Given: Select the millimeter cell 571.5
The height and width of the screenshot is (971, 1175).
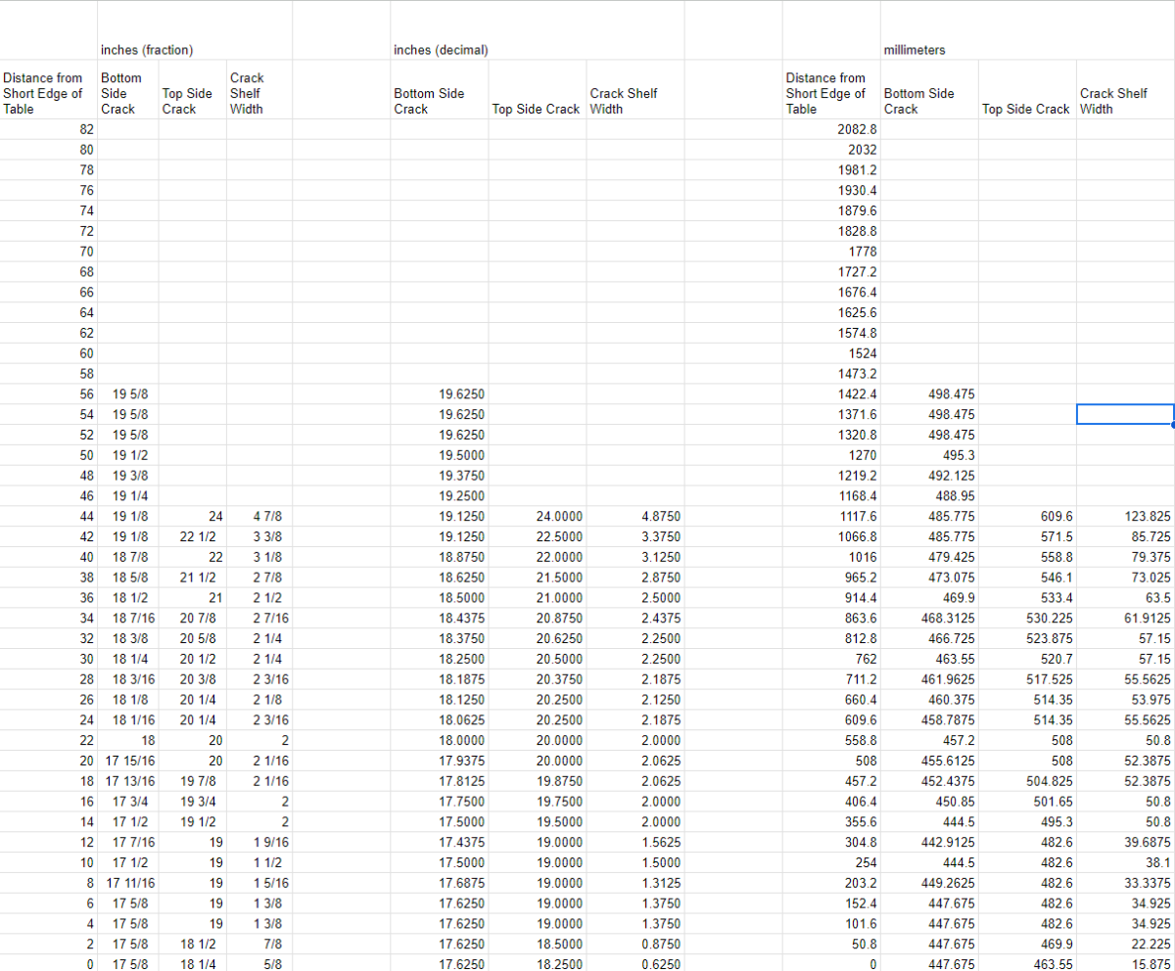Looking at the screenshot, I should click(1027, 536).
